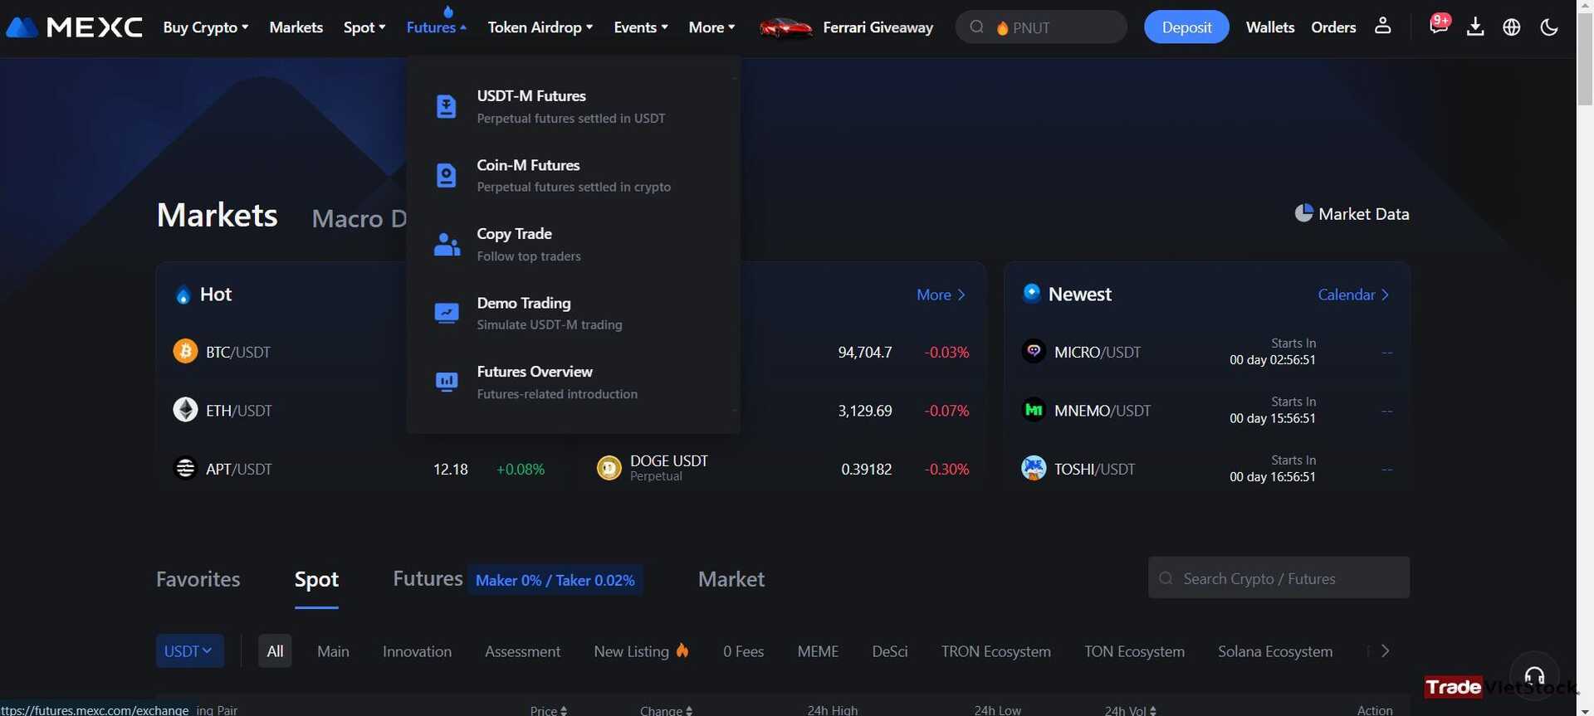The height and width of the screenshot is (716, 1594).
Task: Open the USDT quote currency dropdown
Action: (189, 651)
